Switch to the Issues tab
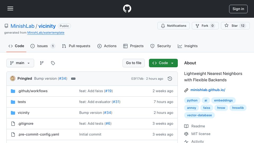The width and height of the screenshot is (254, 143). pos(43,46)
